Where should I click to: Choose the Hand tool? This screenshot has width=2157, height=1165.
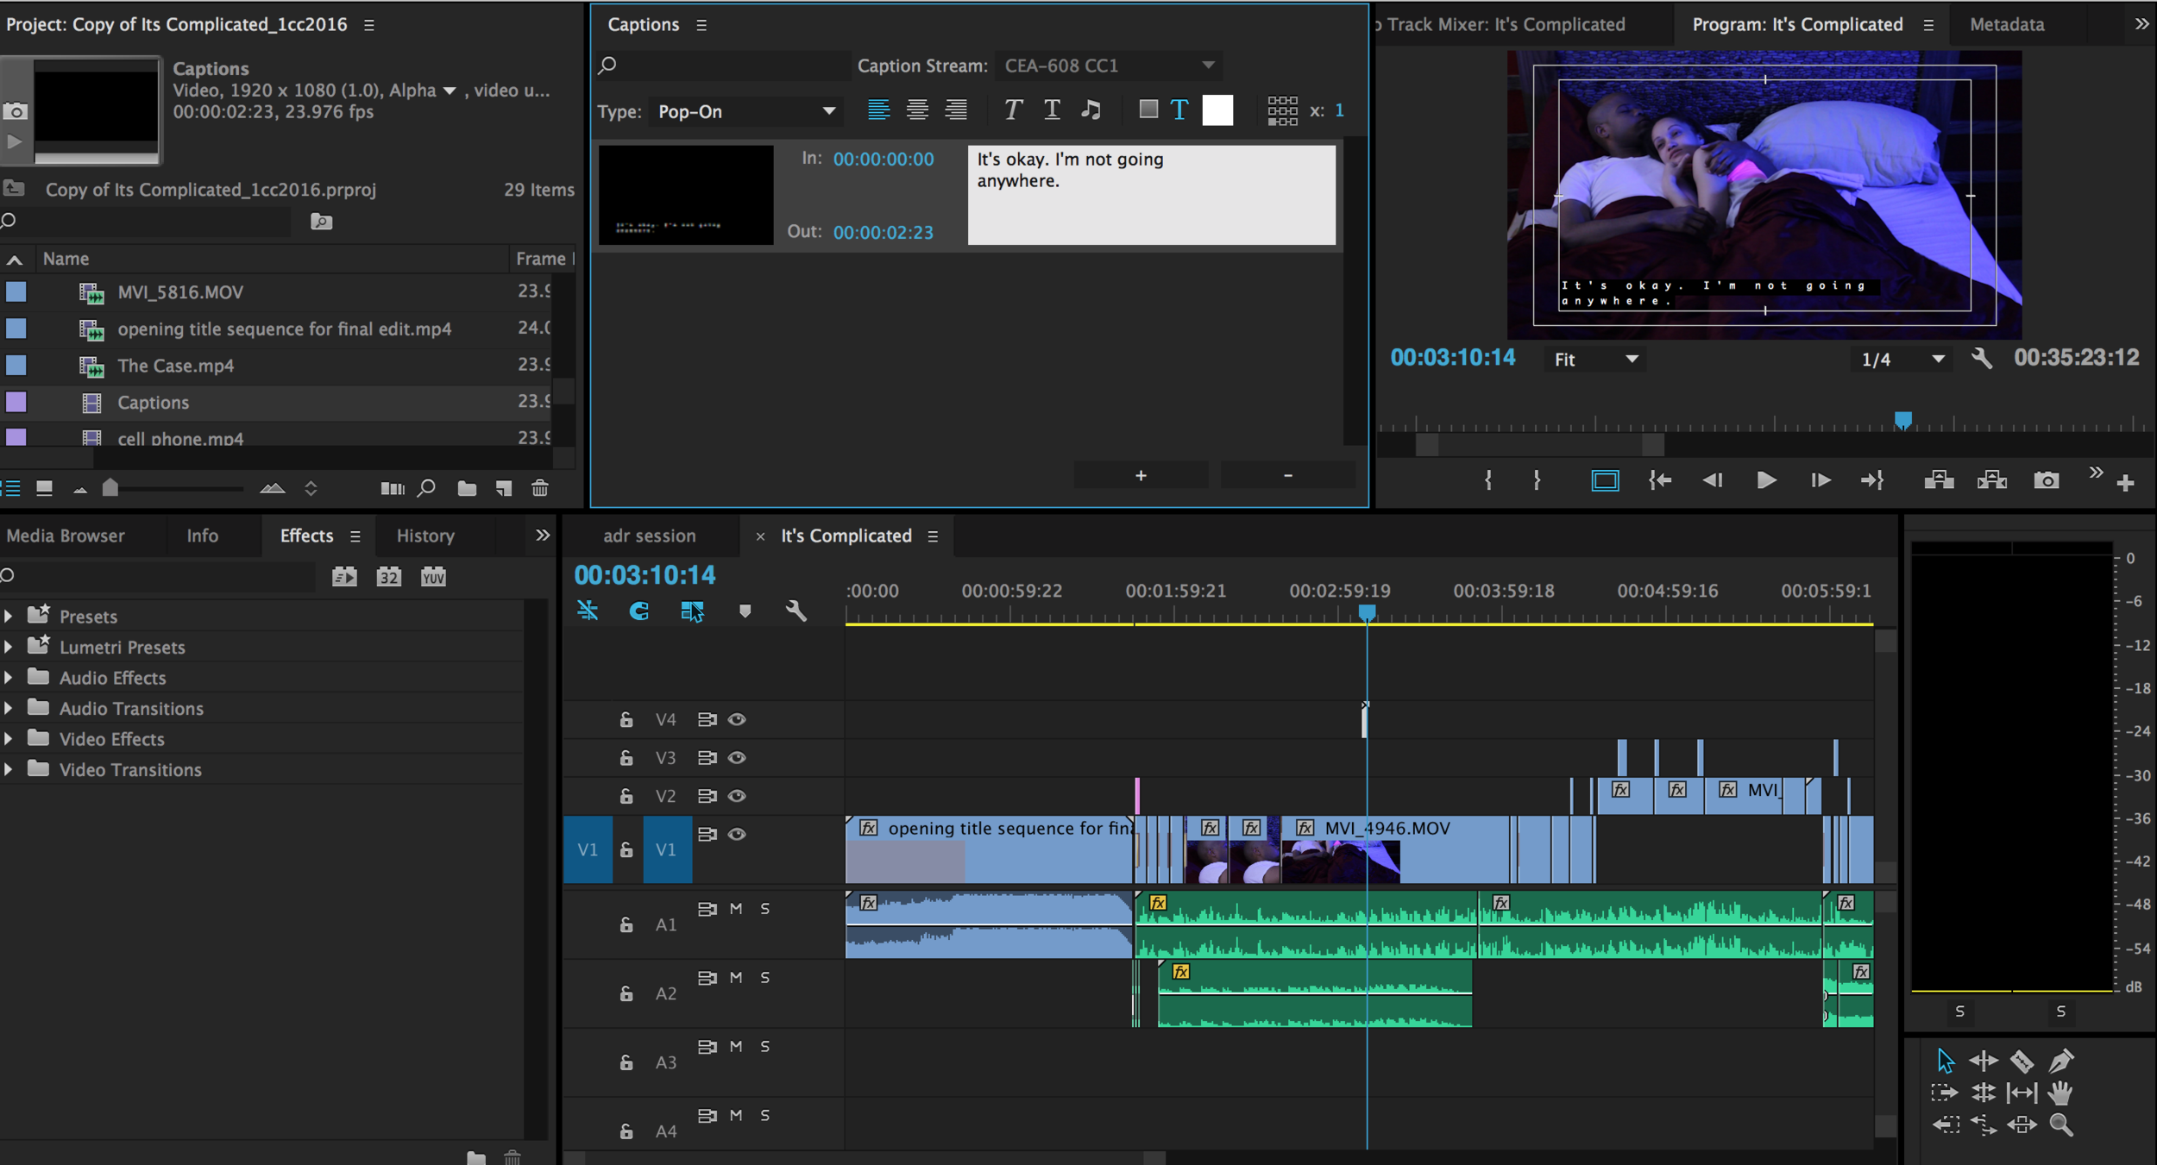(x=2060, y=1093)
